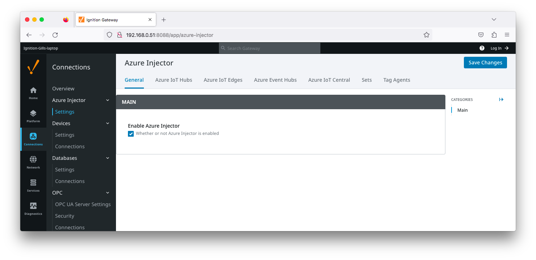
Task: Open the Azure Event Hubs tab
Action: [x=275, y=80]
